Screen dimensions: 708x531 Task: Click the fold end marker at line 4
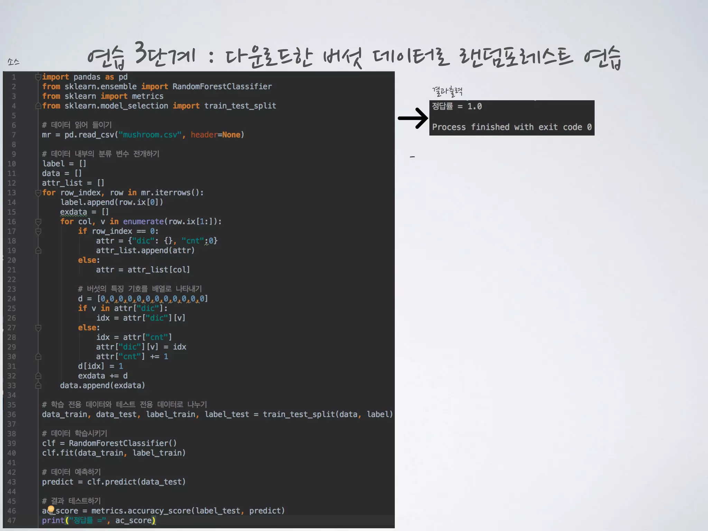coord(38,106)
